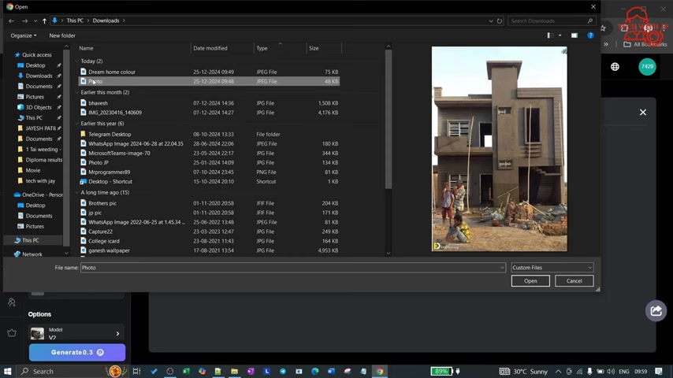Cancel the file open dialog
Image resolution: width=673 pixels, height=378 pixels.
pos(574,281)
